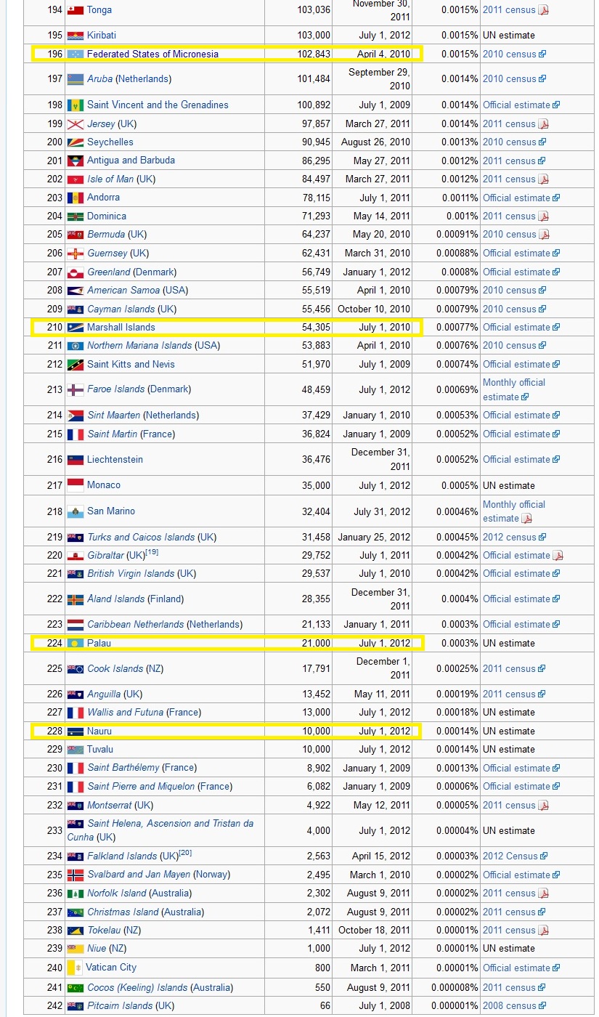This screenshot has height=1017, width=599.
Task: Click the Palau flag icon
Action: (x=75, y=644)
